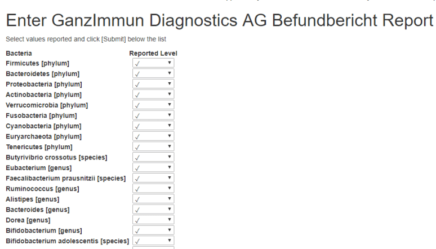Select the Actinobacteria phylum level dropdown
Screen dimensions: 436x249
(153, 95)
